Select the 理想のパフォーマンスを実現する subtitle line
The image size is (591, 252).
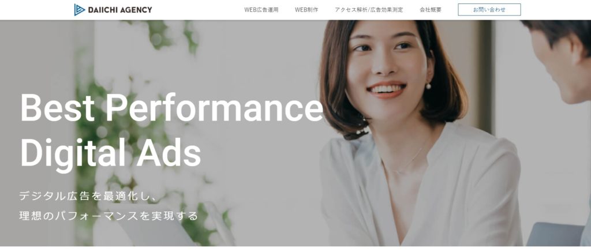coord(109,216)
